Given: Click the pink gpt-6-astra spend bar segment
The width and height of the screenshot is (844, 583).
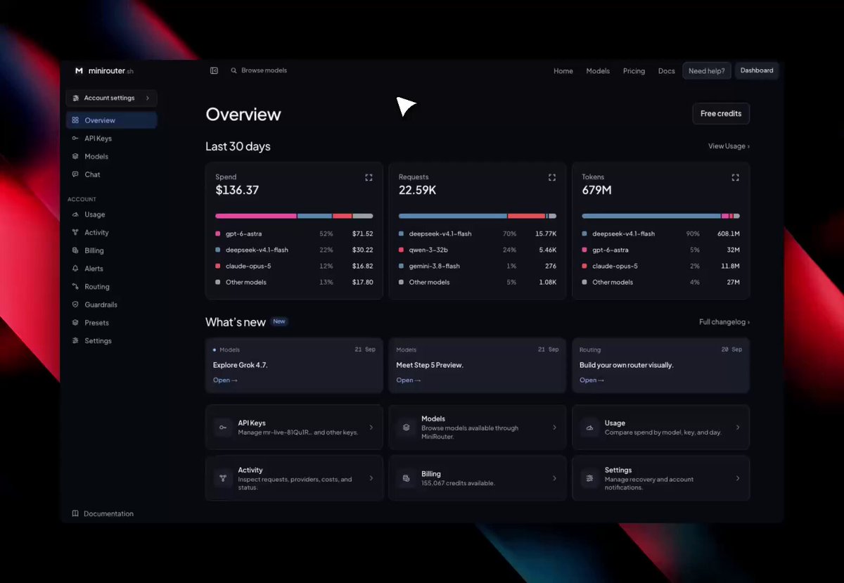Looking at the screenshot, I should click(256, 216).
